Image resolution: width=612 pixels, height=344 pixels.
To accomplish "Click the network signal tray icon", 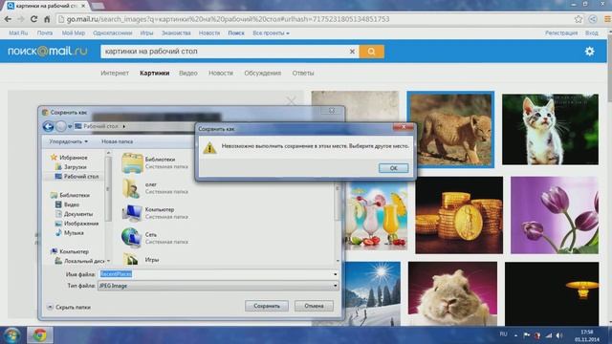I will tap(549, 335).
